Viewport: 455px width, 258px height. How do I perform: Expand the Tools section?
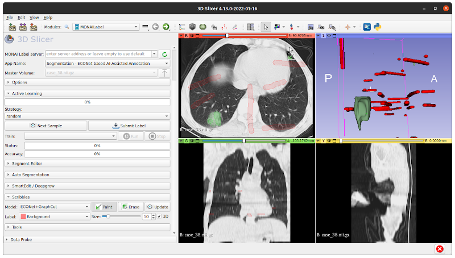pos(88,227)
